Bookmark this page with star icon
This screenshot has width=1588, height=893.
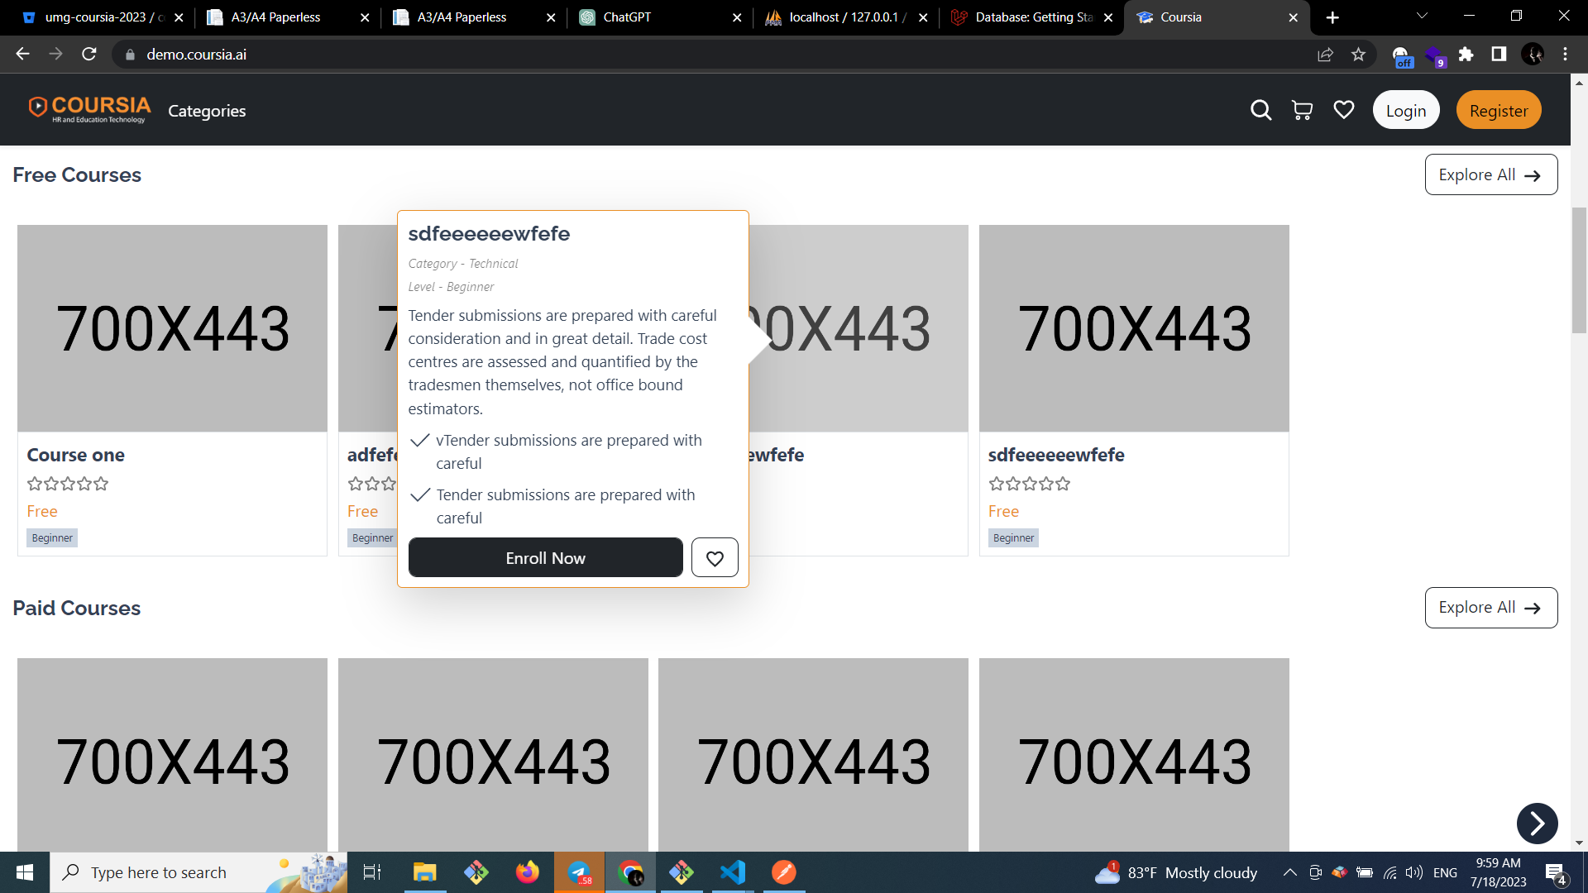tap(1358, 55)
